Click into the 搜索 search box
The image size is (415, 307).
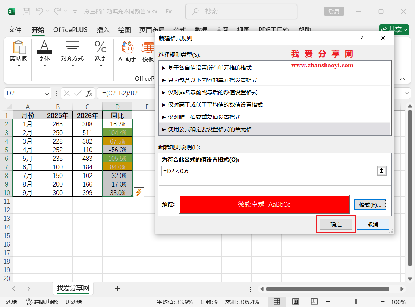coord(241,12)
